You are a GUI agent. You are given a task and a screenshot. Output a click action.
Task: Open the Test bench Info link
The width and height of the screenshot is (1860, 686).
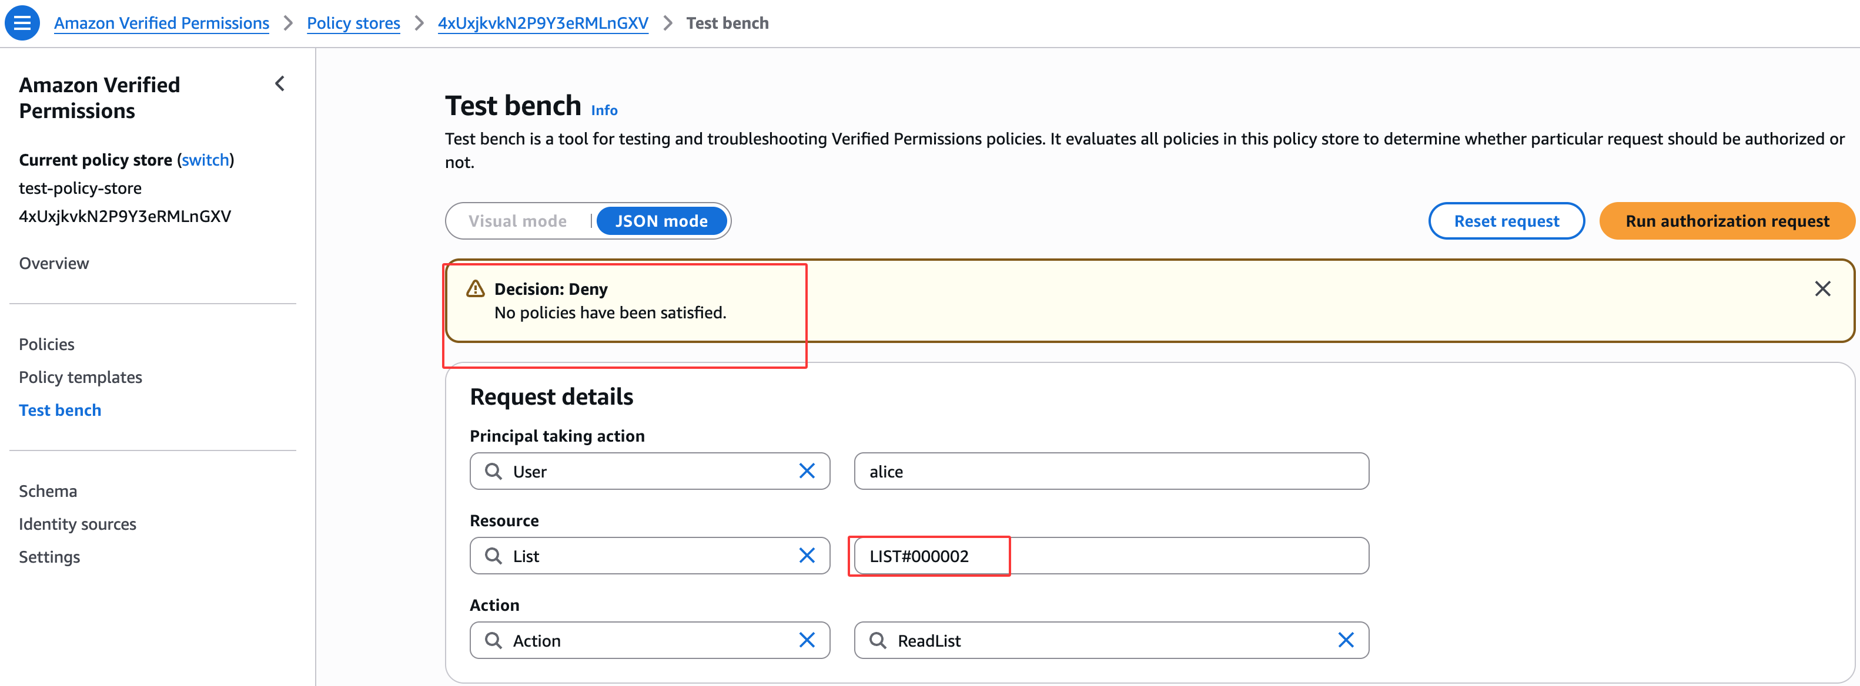click(x=604, y=110)
